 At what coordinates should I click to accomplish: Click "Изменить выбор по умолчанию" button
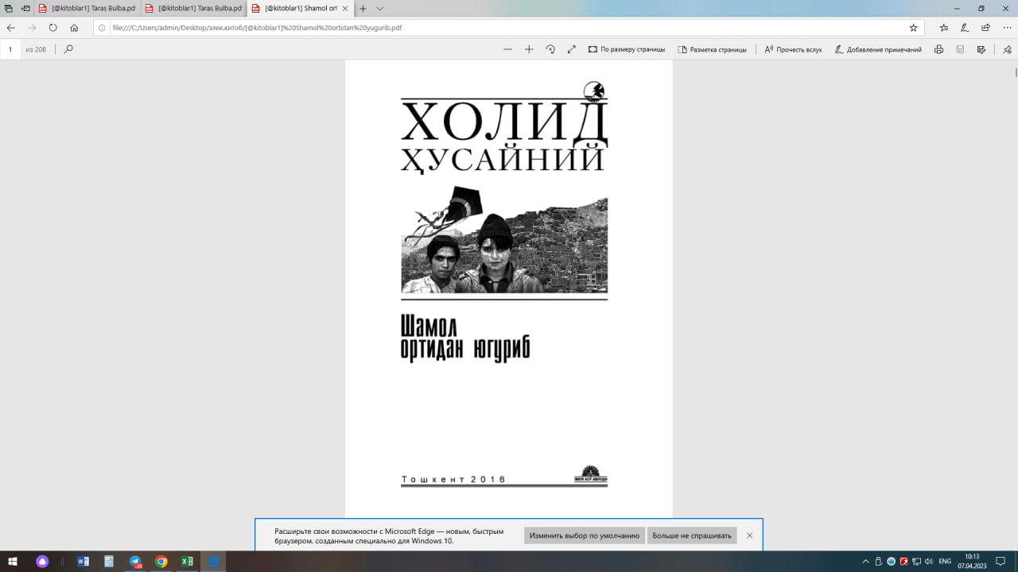tap(584, 535)
